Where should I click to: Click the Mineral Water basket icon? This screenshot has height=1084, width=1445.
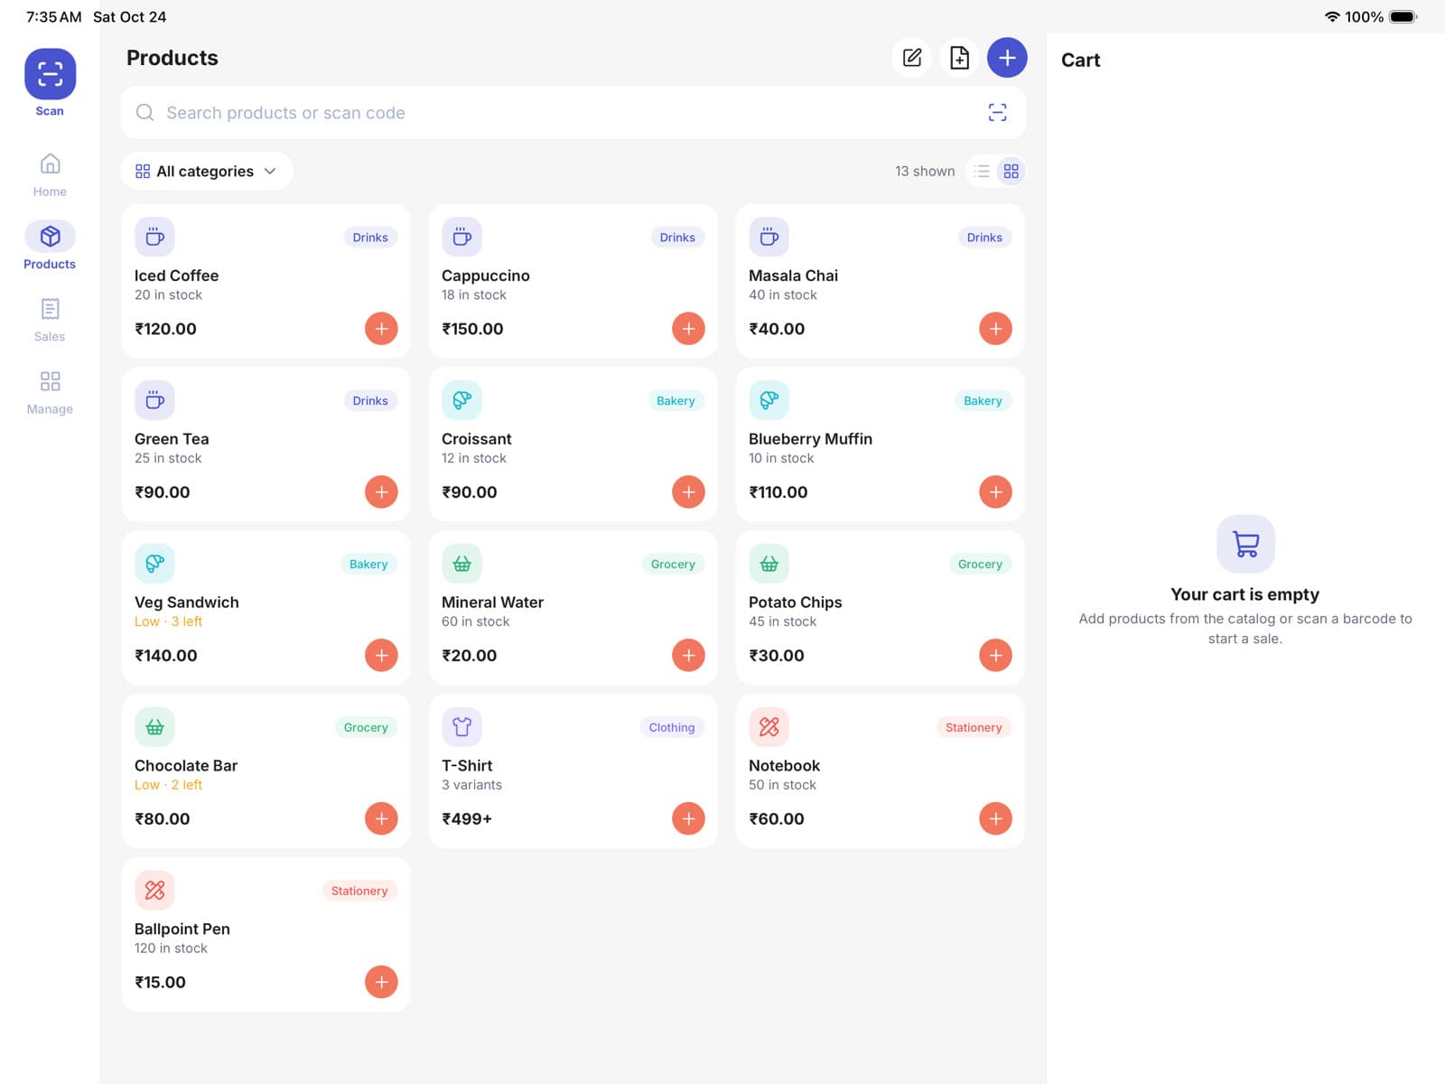point(461,564)
